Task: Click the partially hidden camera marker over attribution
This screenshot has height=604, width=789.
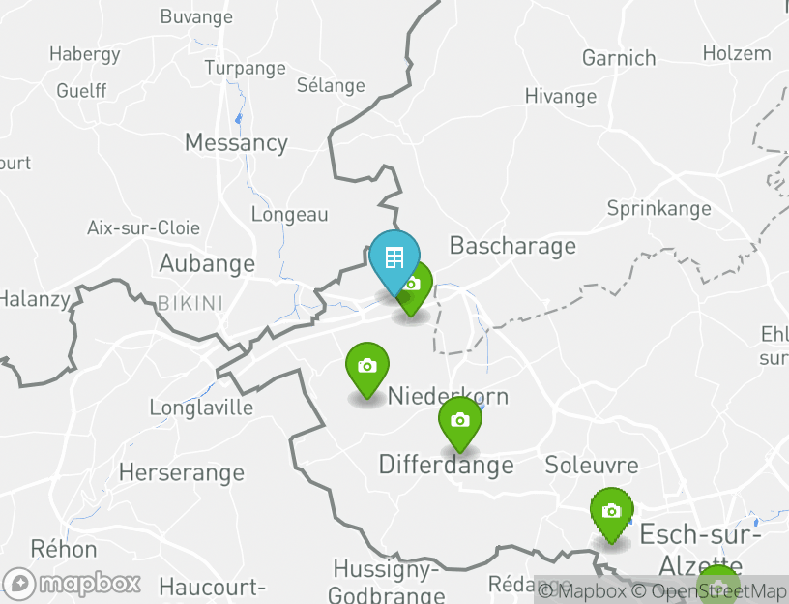Action: pos(718,585)
